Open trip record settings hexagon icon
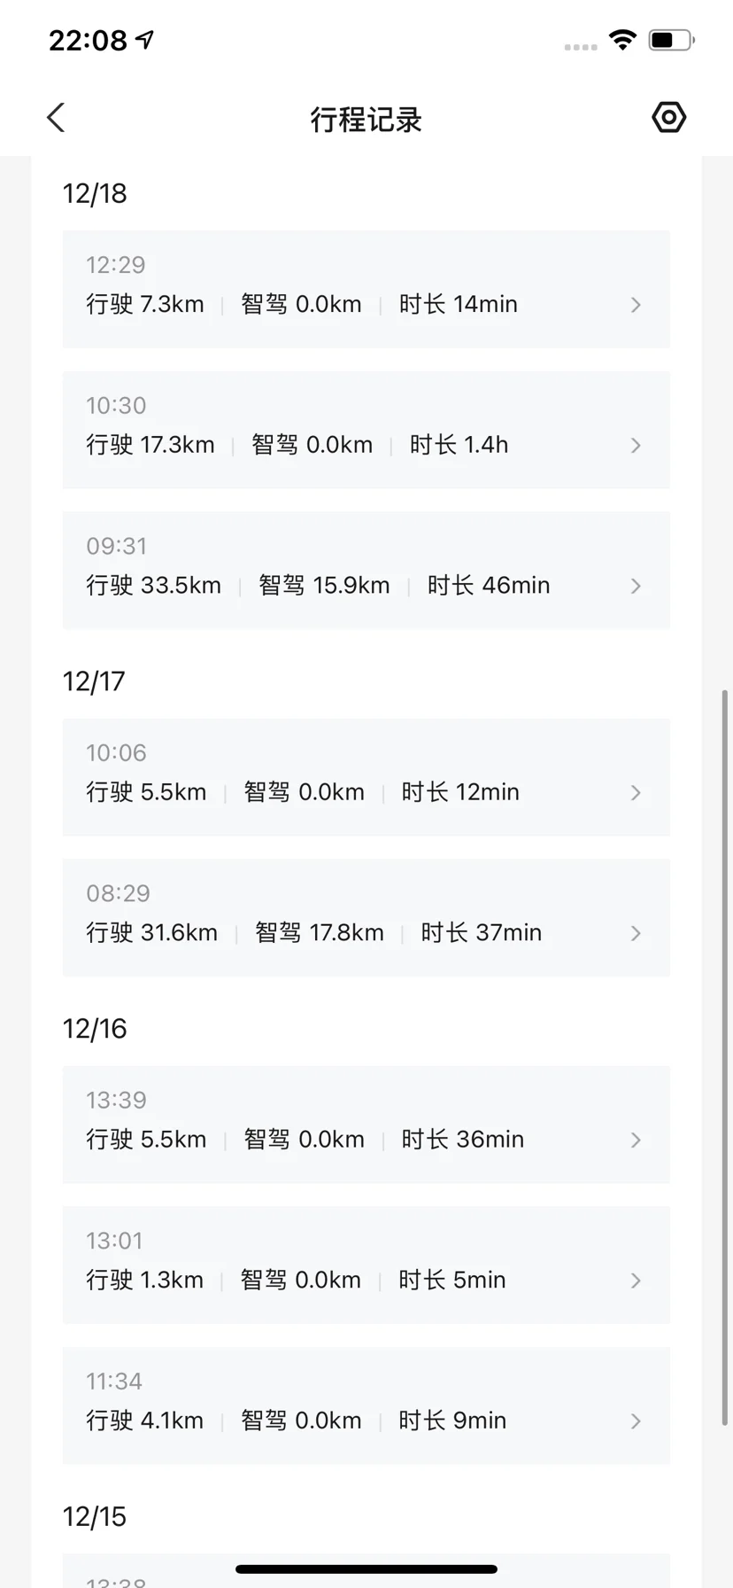Viewport: 733px width, 1588px height. pyautogui.click(x=668, y=118)
